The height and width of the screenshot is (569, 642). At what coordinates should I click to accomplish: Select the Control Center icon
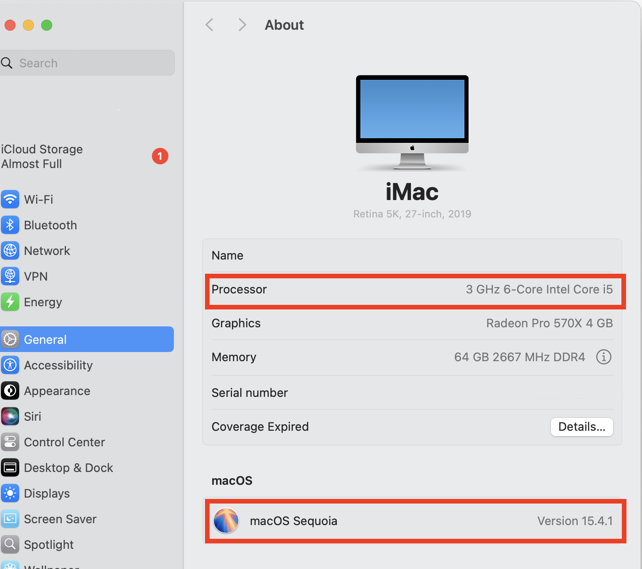coord(10,442)
